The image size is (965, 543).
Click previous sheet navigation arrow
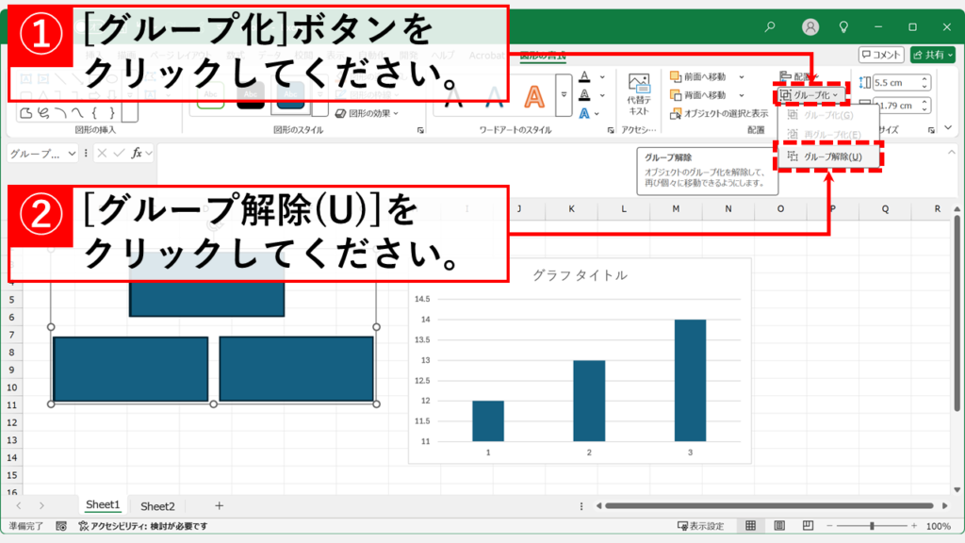[x=19, y=506]
